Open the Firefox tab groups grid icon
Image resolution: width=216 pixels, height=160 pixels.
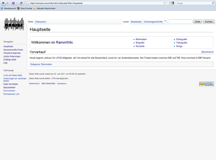pyautogui.click(x=13, y=3)
